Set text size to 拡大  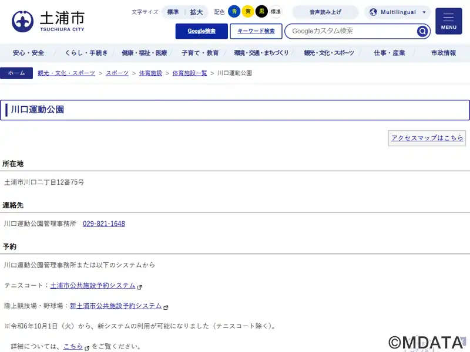point(196,12)
